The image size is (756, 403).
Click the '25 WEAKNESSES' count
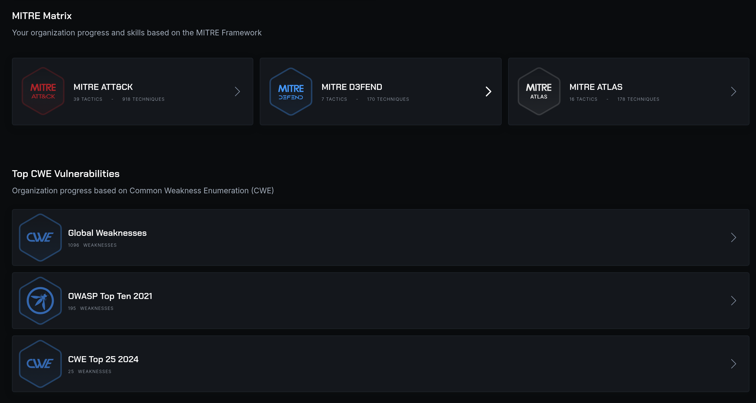click(x=90, y=371)
